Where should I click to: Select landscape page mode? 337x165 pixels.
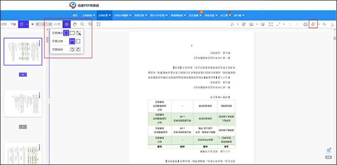(x=72, y=33)
